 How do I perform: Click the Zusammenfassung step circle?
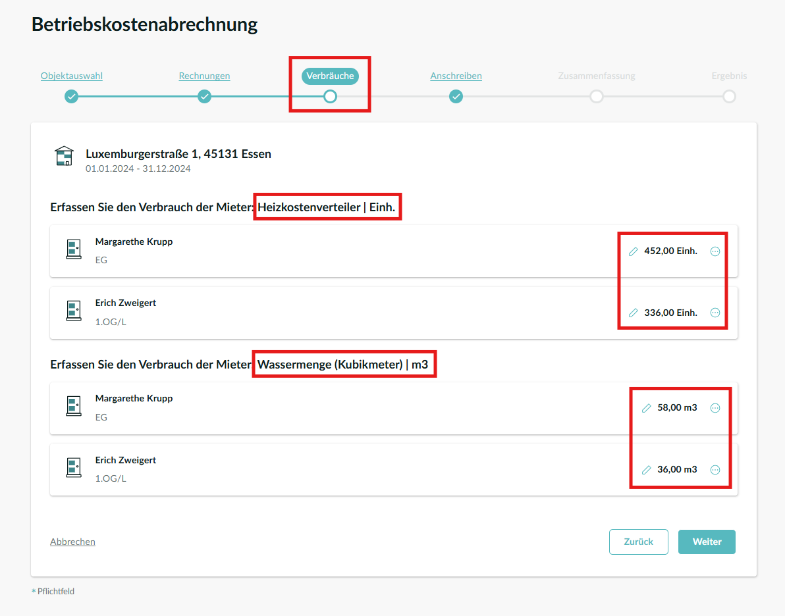(x=596, y=97)
